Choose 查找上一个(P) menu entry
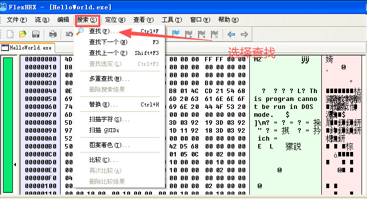This screenshot has height=199, width=367. (120, 53)
